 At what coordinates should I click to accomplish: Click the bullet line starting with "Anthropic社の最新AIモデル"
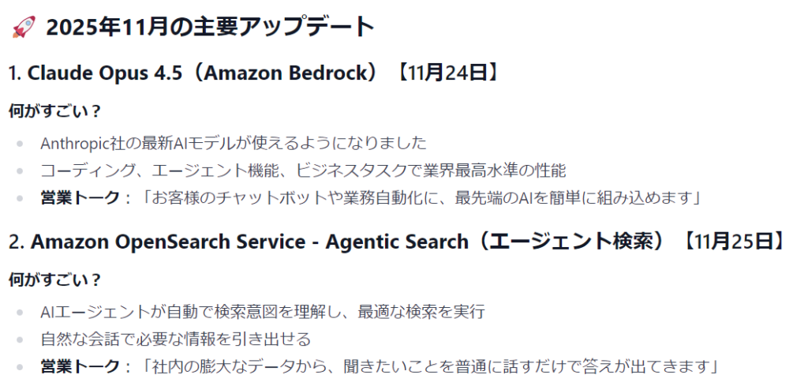(233, 144)
